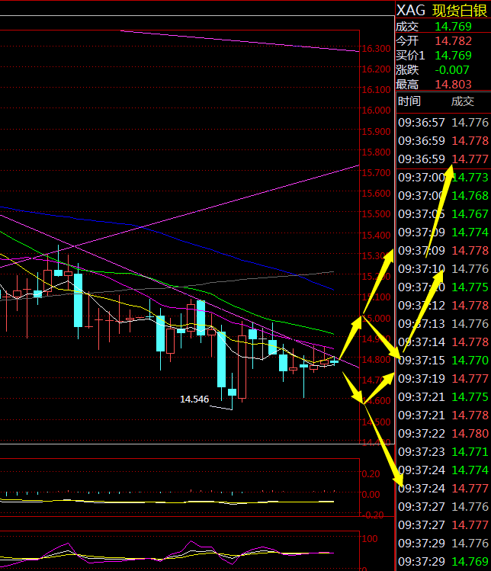Click the 16.300 price axis label
The image size is (491, 571).
click(376, 49)
